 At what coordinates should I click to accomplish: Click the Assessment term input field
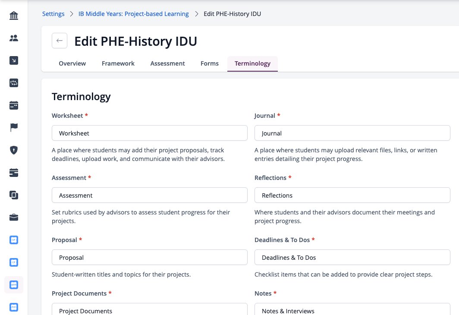pyautogui.click(x=150, y=195)
